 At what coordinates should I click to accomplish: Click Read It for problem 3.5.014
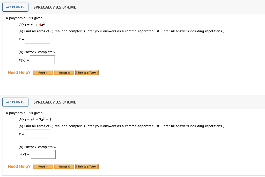42,73
